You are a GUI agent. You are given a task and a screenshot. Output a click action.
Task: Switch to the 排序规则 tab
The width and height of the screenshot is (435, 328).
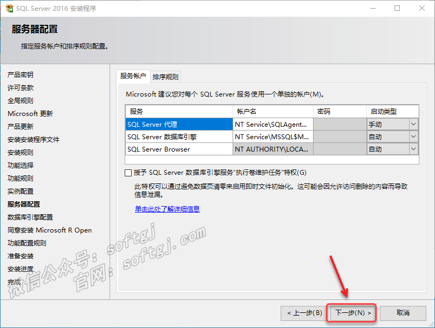[x=165, y=77]
